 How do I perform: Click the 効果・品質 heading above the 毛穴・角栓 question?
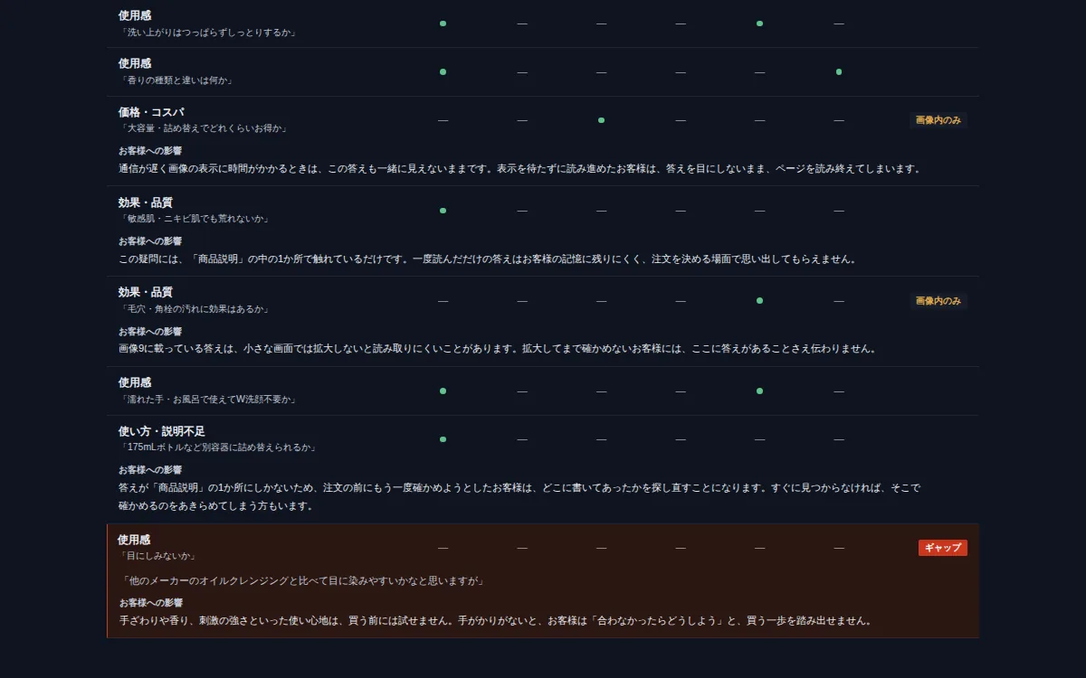145,293
